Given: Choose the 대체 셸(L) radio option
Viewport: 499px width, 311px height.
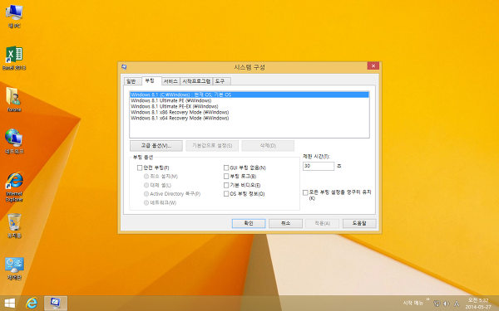Looking at the screenshot, I should click(146, 185).
